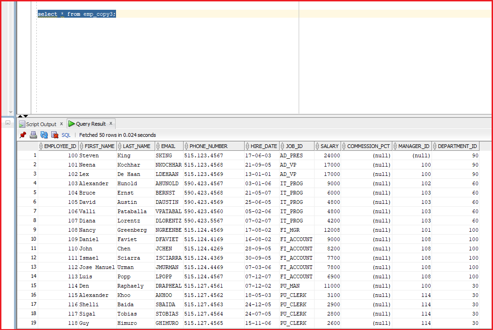Click the red pin (freeze view) icon
Screen dimensions: 493x330
tap(23, 135)
